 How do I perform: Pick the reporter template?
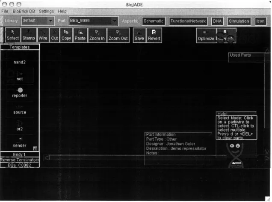pos(20,93)
